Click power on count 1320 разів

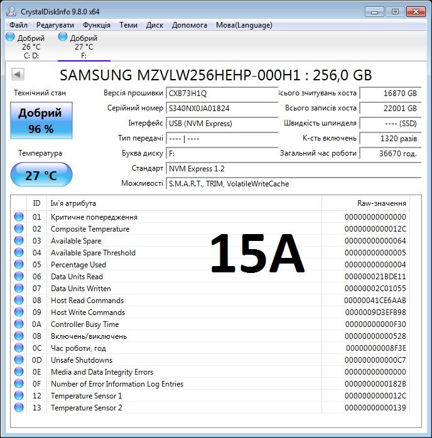(391, 139)
